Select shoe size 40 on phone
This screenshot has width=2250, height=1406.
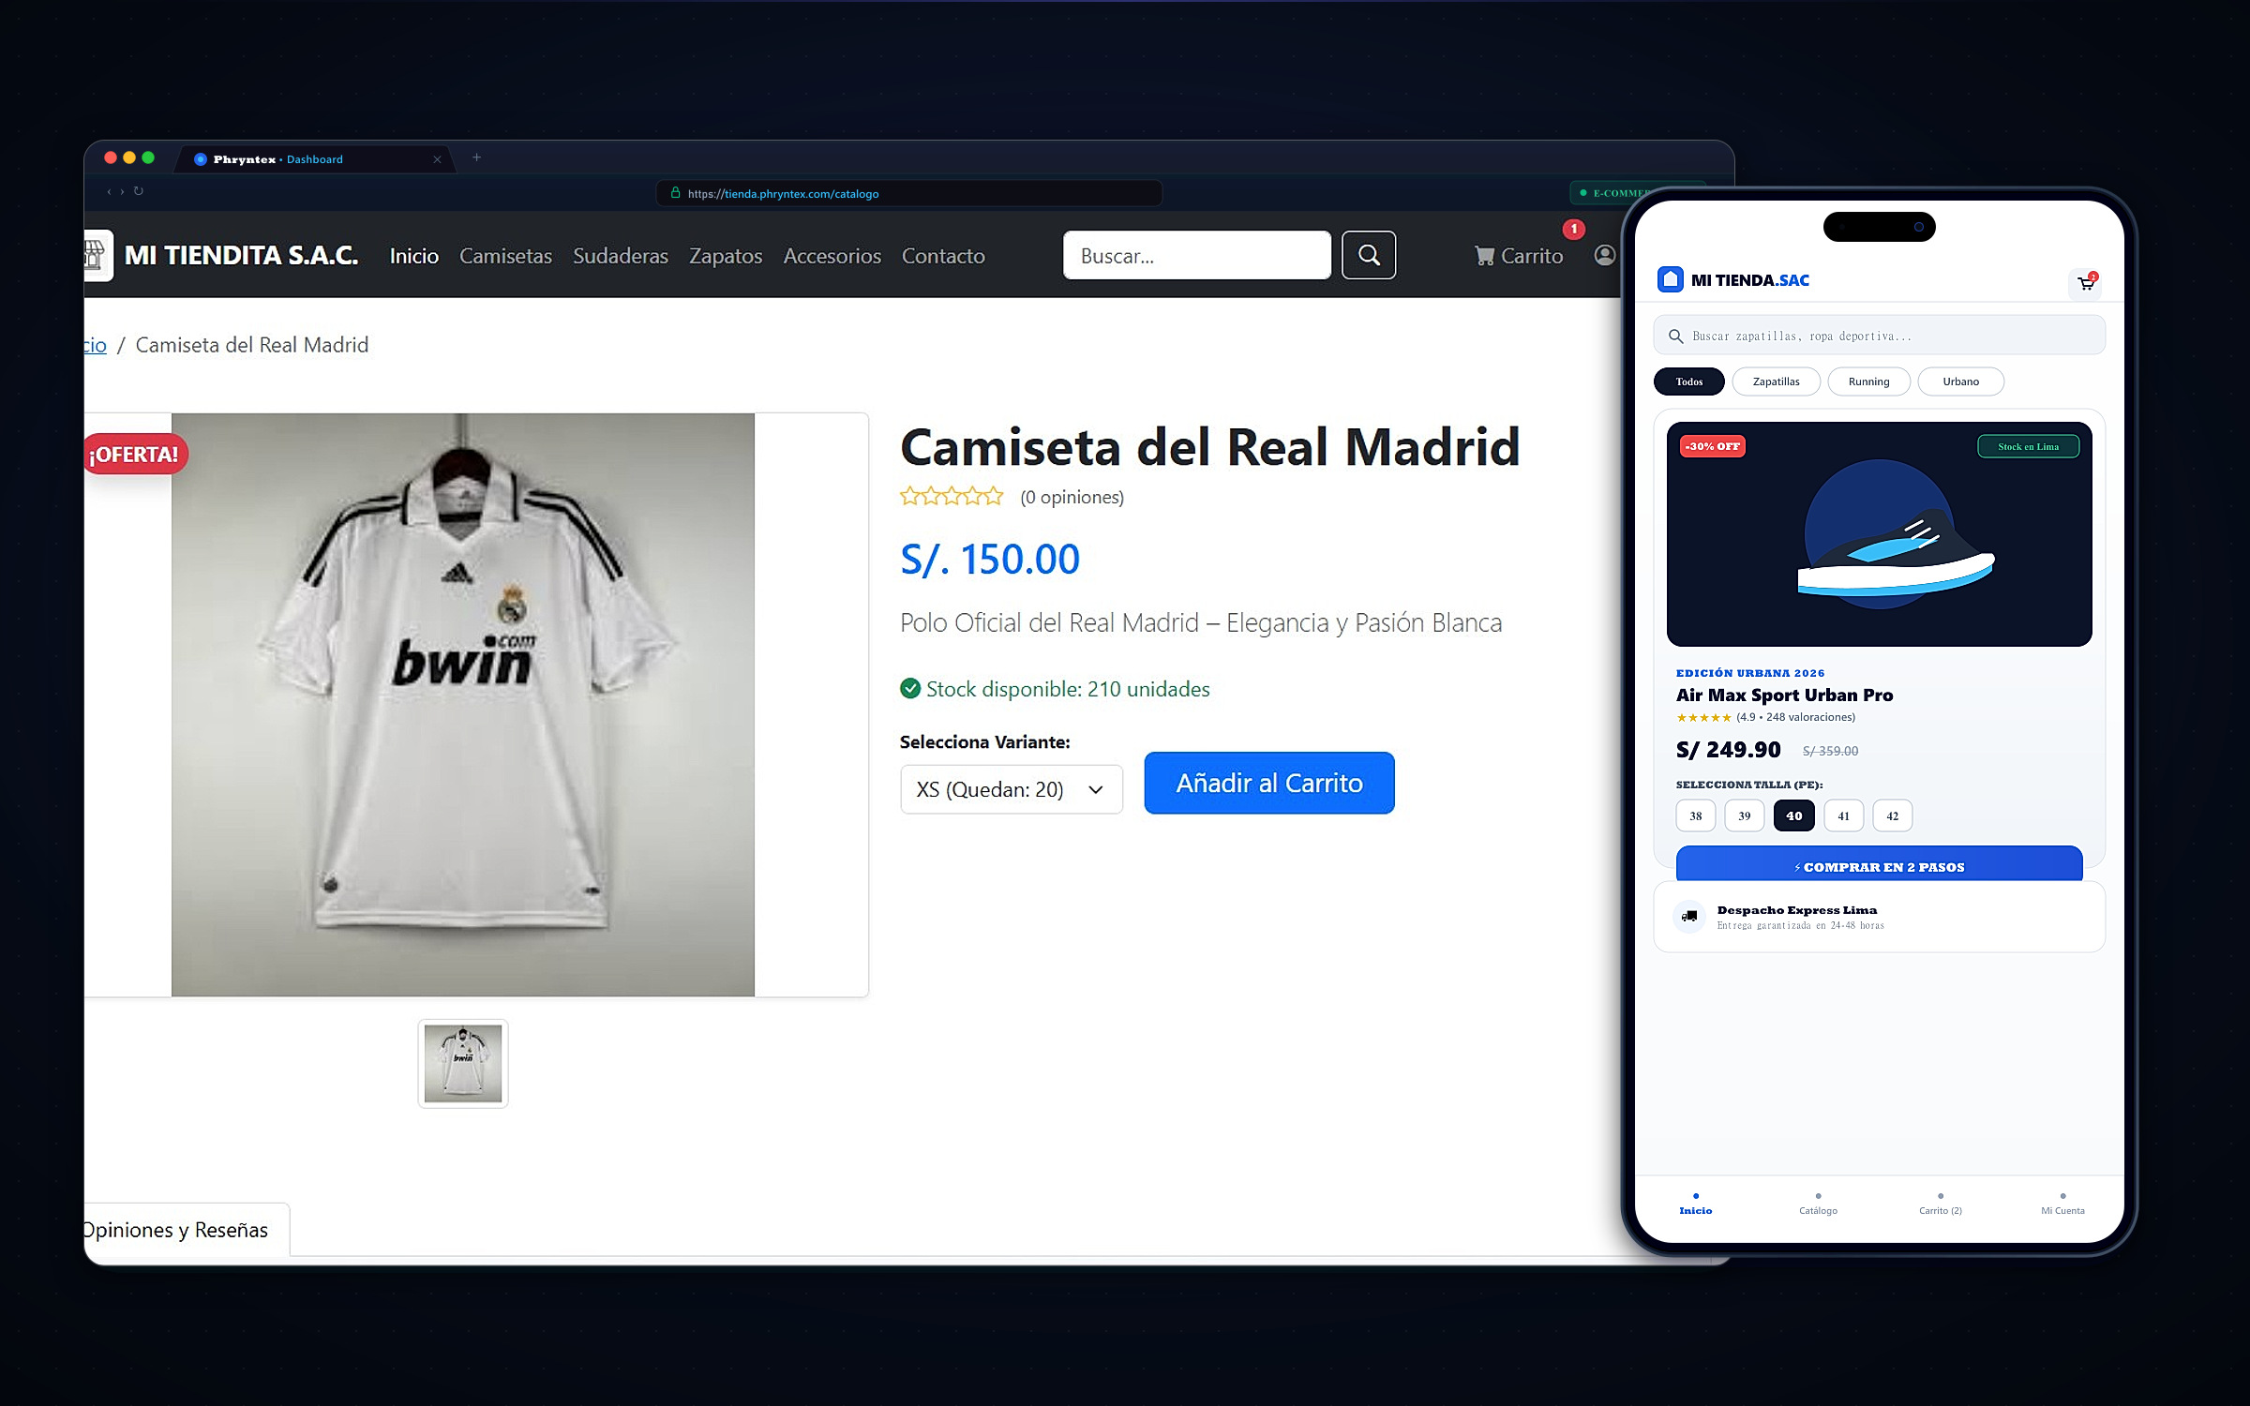click(1793, 815)
